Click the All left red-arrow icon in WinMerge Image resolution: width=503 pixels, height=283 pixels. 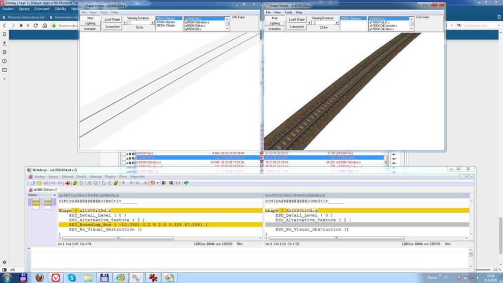pos(170,183)
